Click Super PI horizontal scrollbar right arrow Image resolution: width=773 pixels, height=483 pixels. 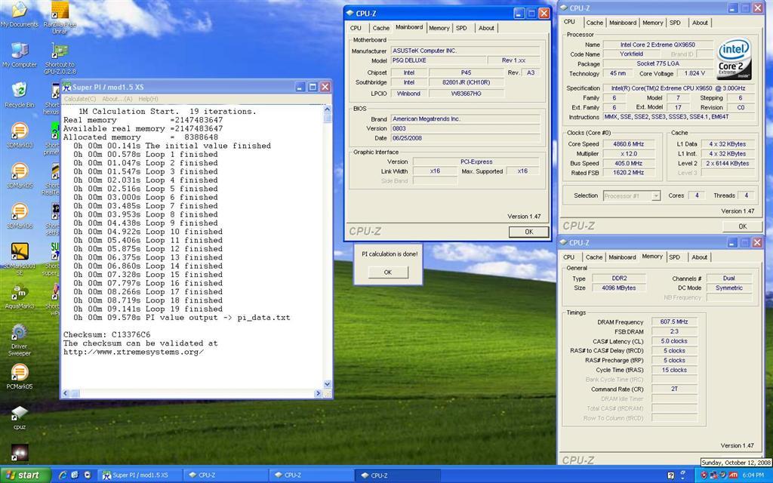(319, 393)
